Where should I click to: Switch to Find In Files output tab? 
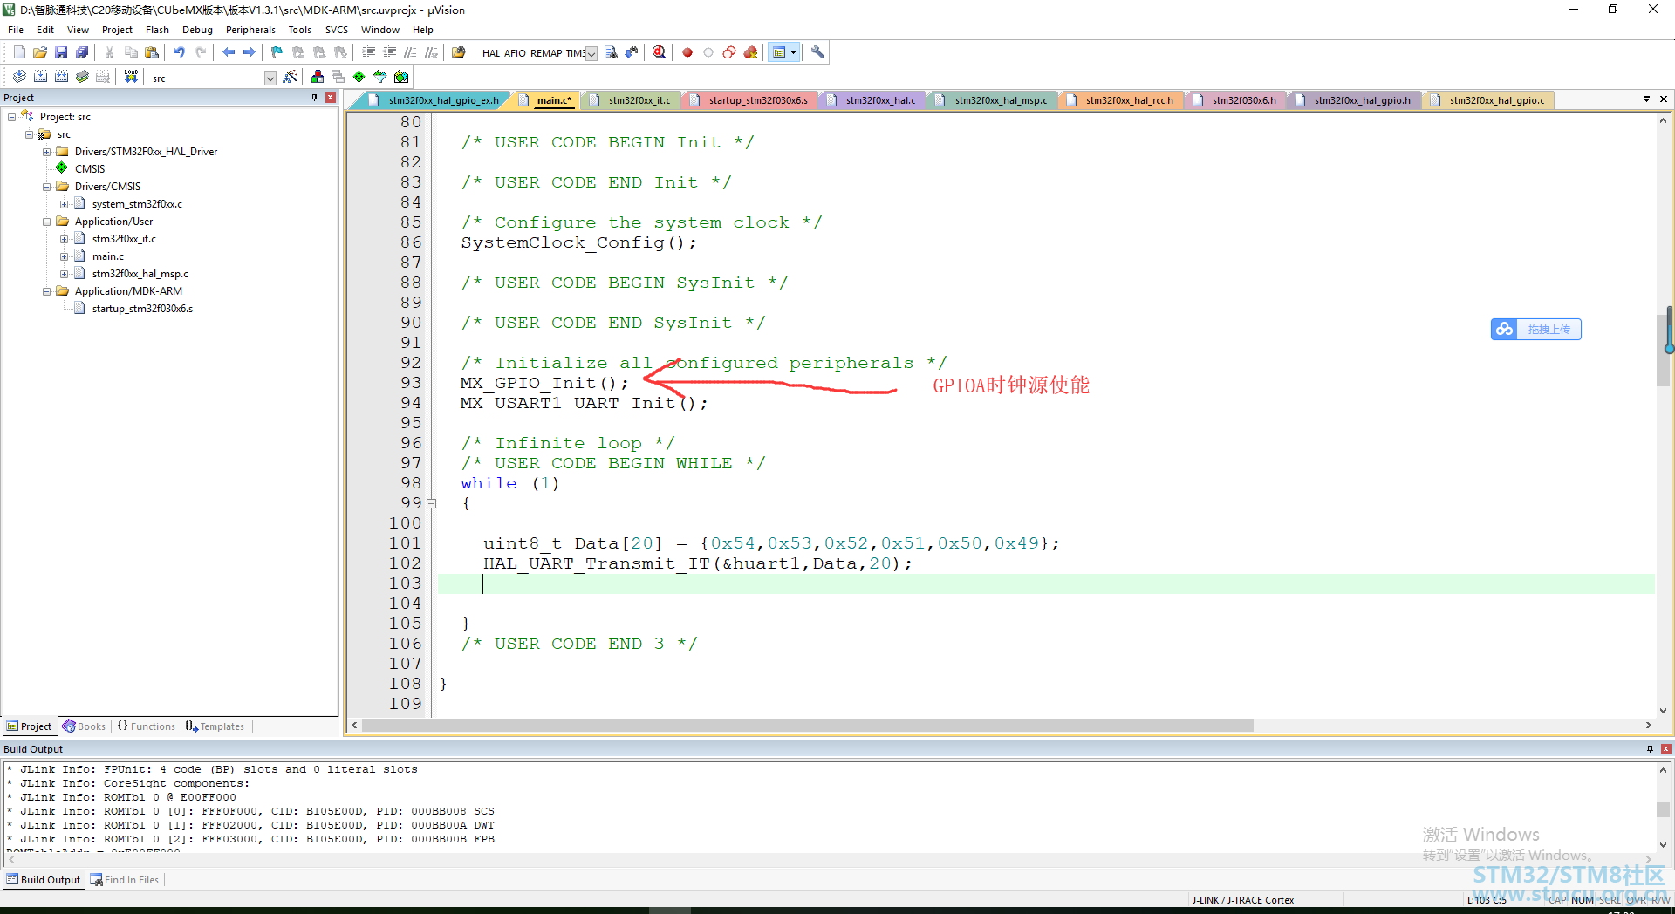125,880
